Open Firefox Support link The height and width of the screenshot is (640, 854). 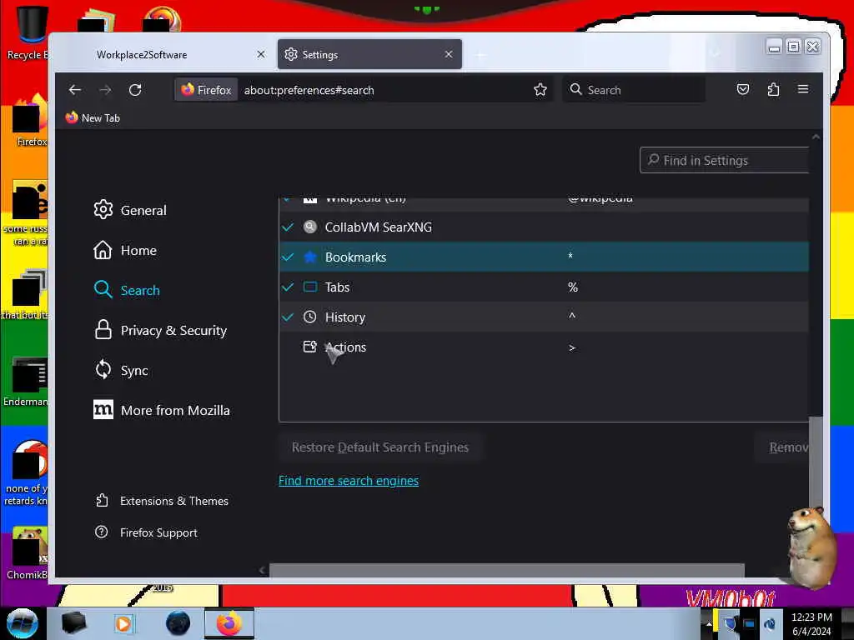pos(146,532)
